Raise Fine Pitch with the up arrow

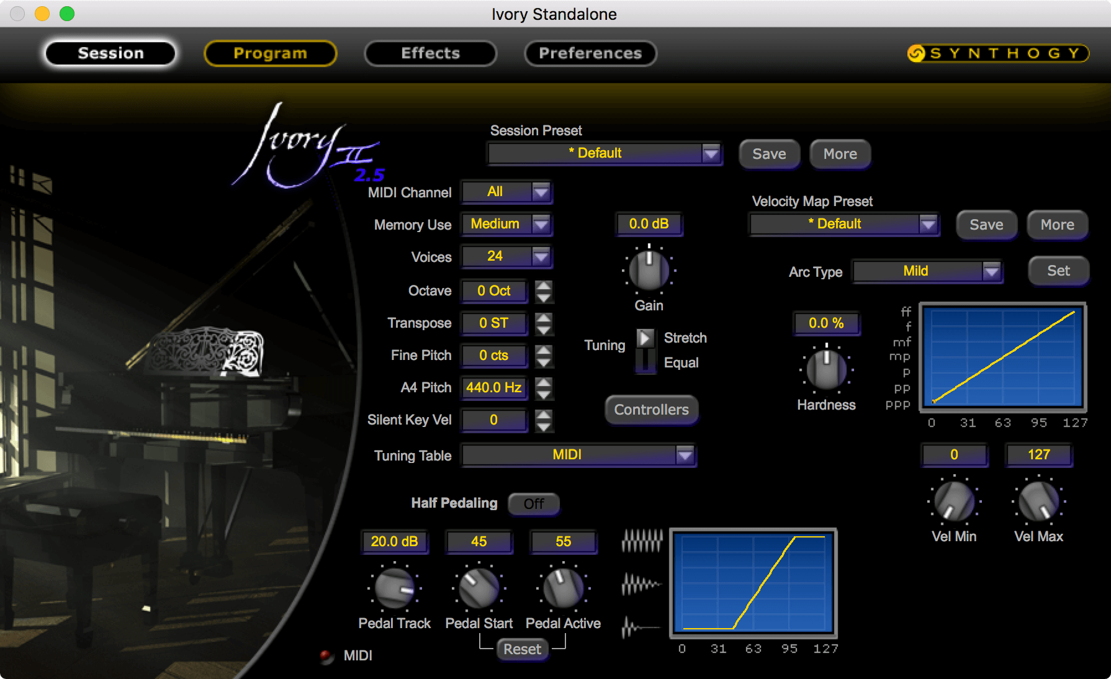click(x=544, y=350)
